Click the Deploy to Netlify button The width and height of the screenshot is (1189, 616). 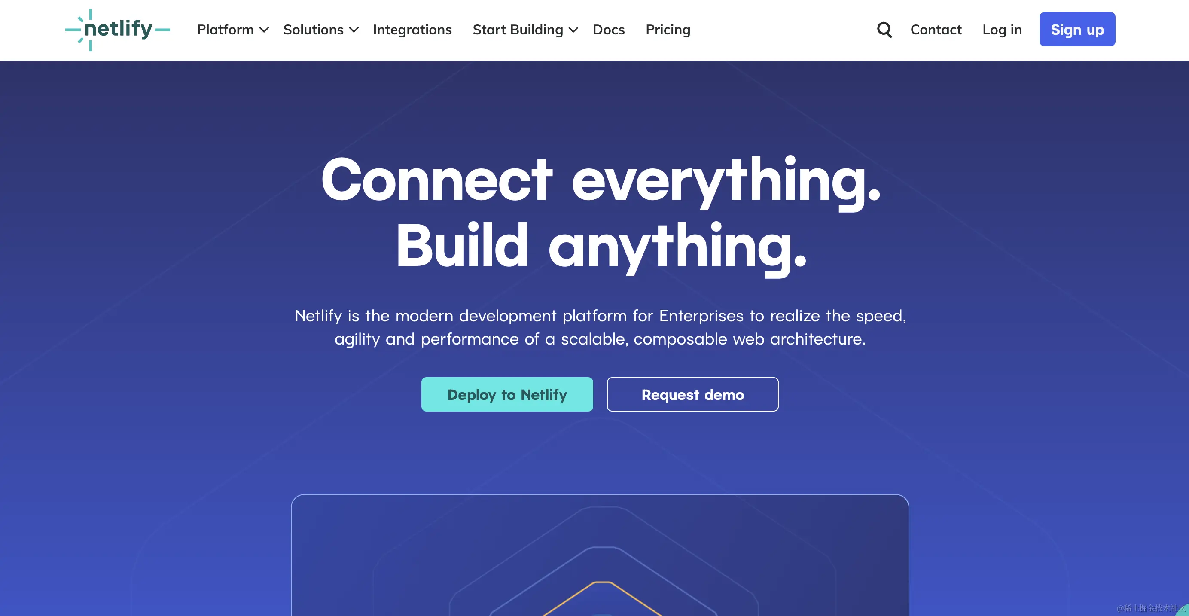(507, 394)
